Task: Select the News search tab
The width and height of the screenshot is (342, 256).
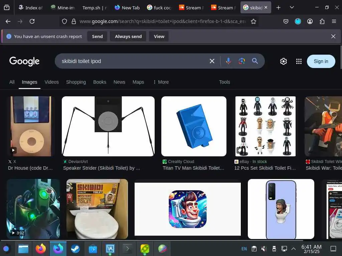Action: (119, 82)
